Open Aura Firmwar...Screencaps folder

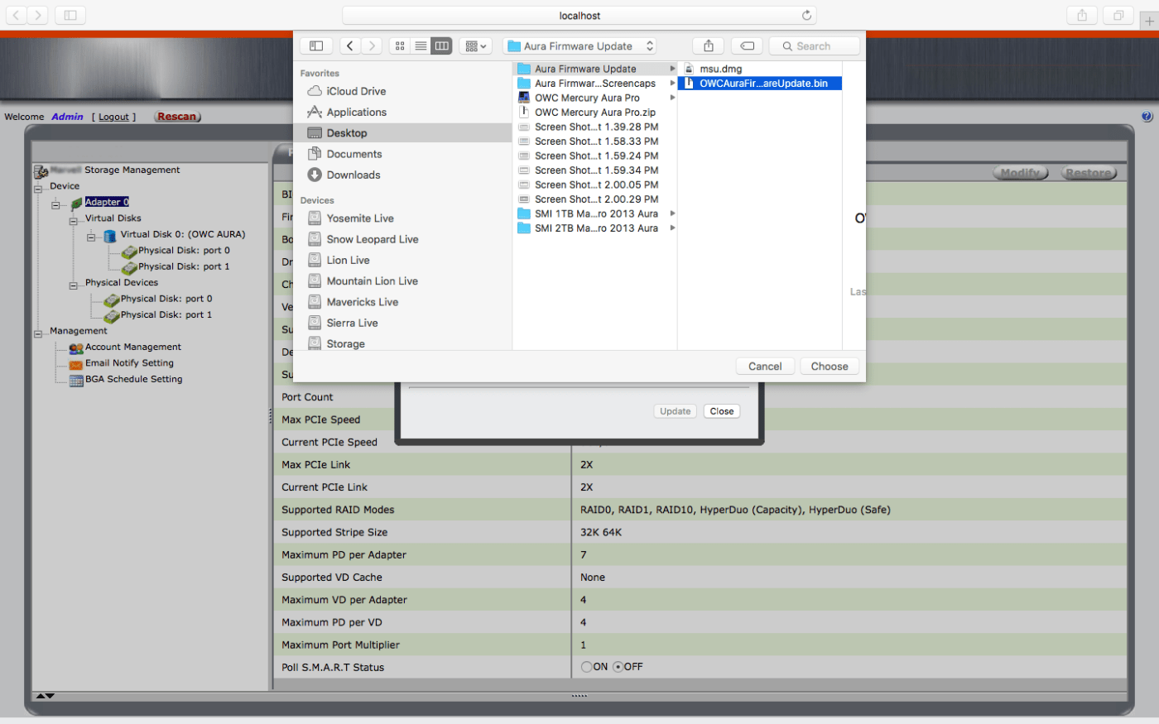(595, 84)
